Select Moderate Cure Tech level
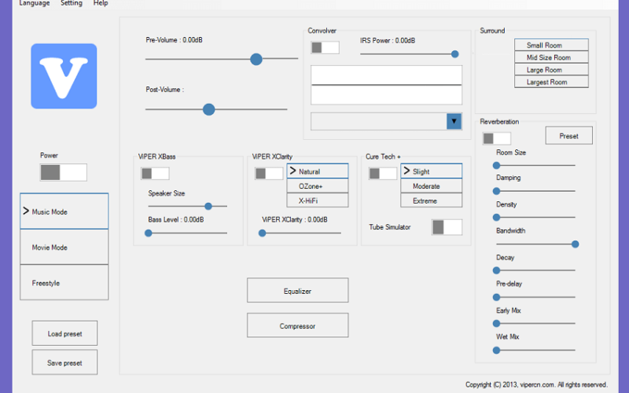The width and height of the screenshot is (629, 393). pyautogui.click(x=432, y=186)
